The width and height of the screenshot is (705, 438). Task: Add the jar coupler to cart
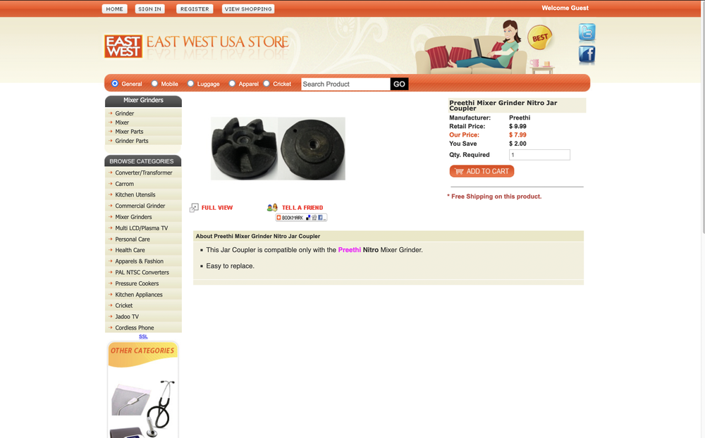click(482, 171)
